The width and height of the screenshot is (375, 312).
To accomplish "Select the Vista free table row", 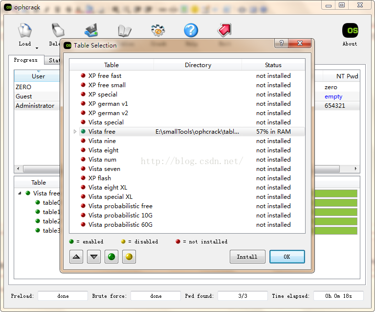I will pos(192,132).
